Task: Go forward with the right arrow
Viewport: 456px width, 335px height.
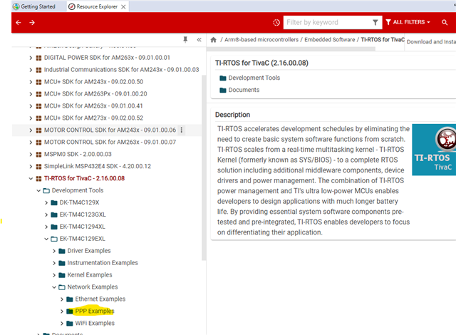Action: click(x=32, y=22)
